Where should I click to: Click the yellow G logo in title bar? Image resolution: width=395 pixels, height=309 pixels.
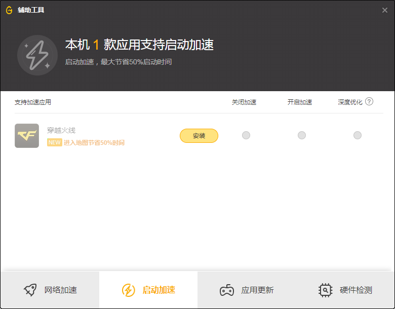click(x=9, y=10)
